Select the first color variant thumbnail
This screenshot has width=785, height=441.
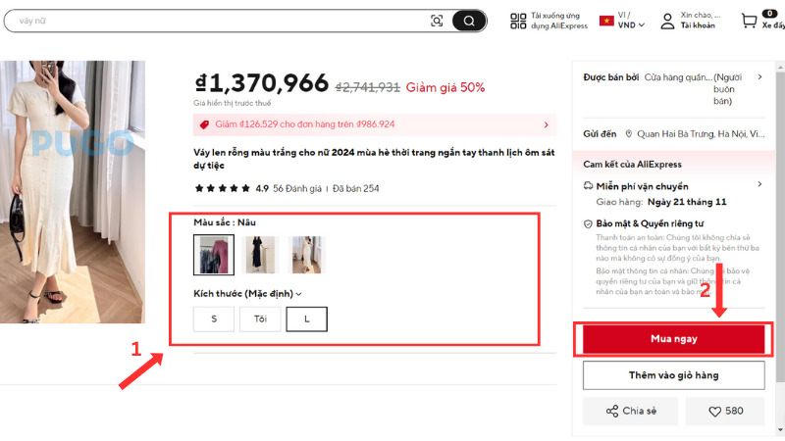[214, 255]
